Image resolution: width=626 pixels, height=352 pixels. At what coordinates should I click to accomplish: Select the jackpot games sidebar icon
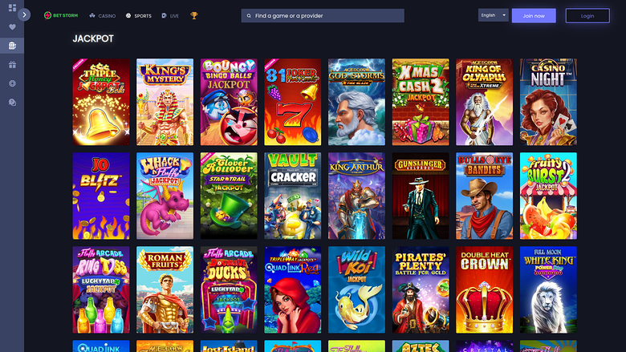[x=12, y=46]
